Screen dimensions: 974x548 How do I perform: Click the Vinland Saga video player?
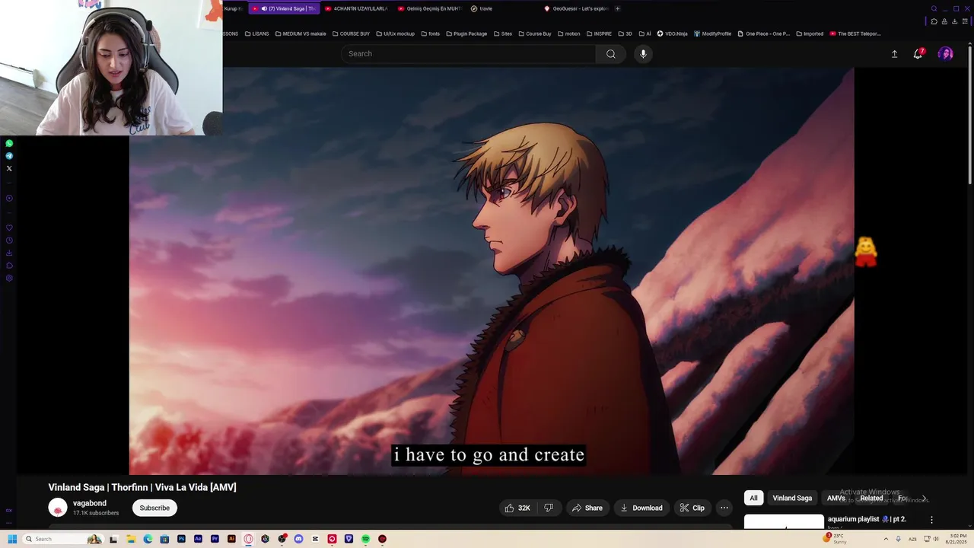click(x=492, y=271)
